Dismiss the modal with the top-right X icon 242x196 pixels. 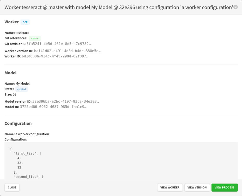tap(235, 7)
